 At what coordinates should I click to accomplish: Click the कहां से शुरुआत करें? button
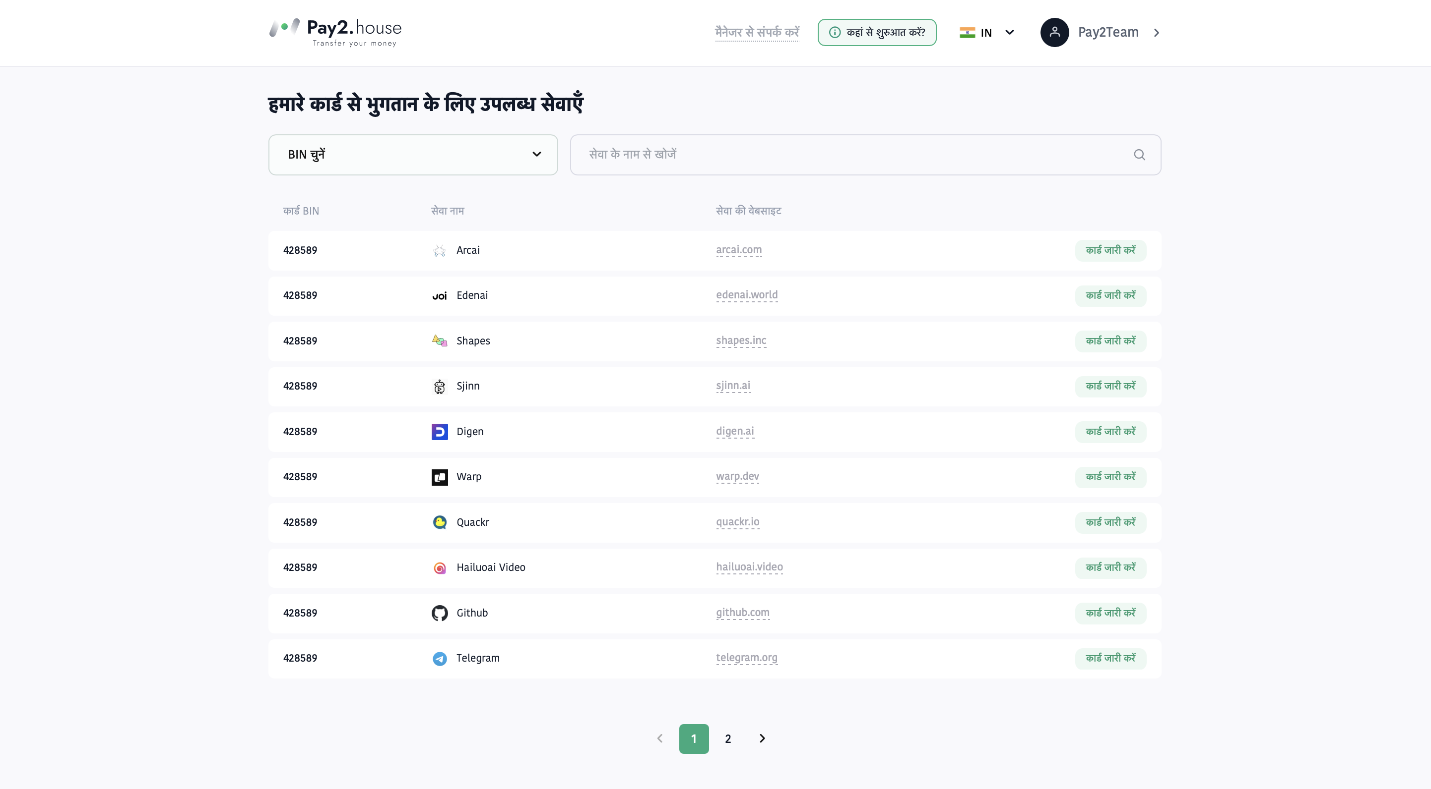click(877, 32)
